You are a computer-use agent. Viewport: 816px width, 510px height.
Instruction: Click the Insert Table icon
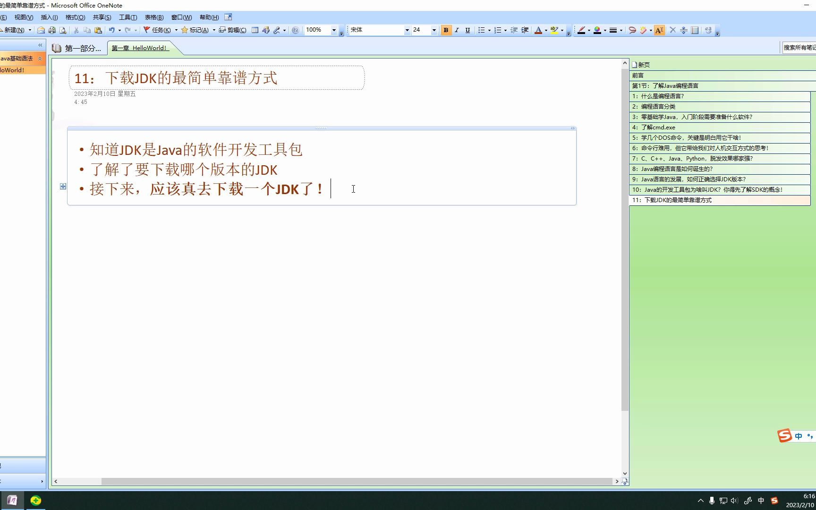(x=255, y=30)
